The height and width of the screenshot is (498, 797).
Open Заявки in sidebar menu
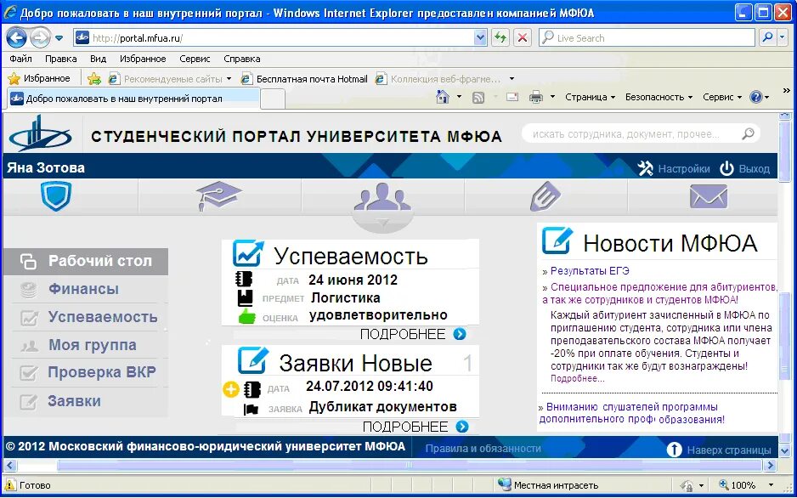pyautogui.click(x=86, y=401)
